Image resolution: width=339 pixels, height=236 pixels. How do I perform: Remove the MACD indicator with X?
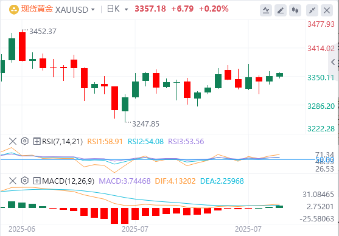pos(13,181)
